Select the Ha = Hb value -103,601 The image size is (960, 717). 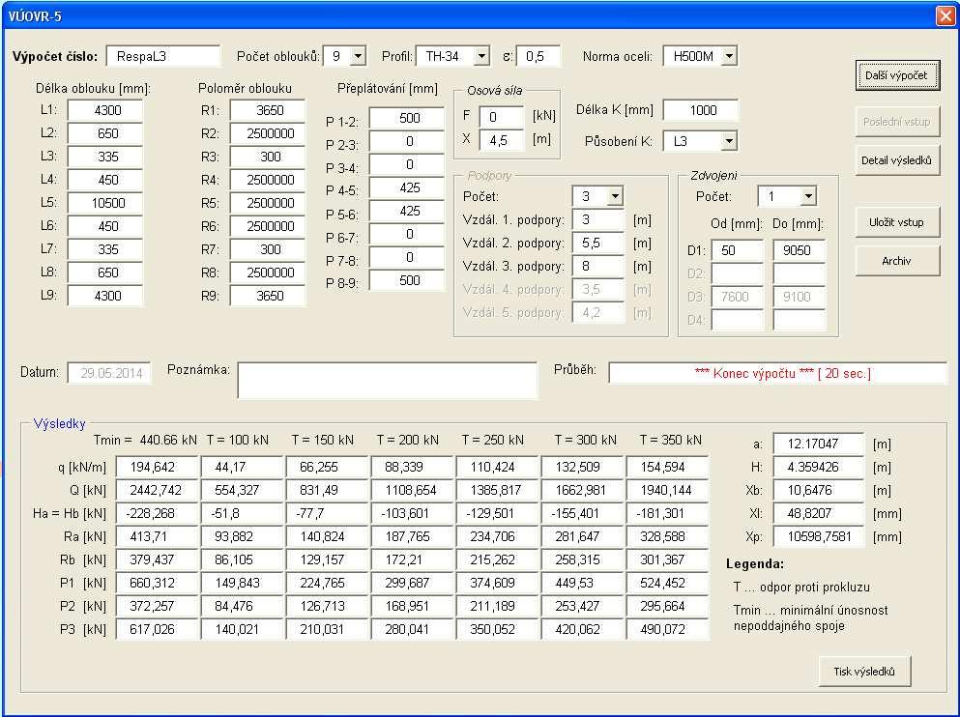pos(412,514)
